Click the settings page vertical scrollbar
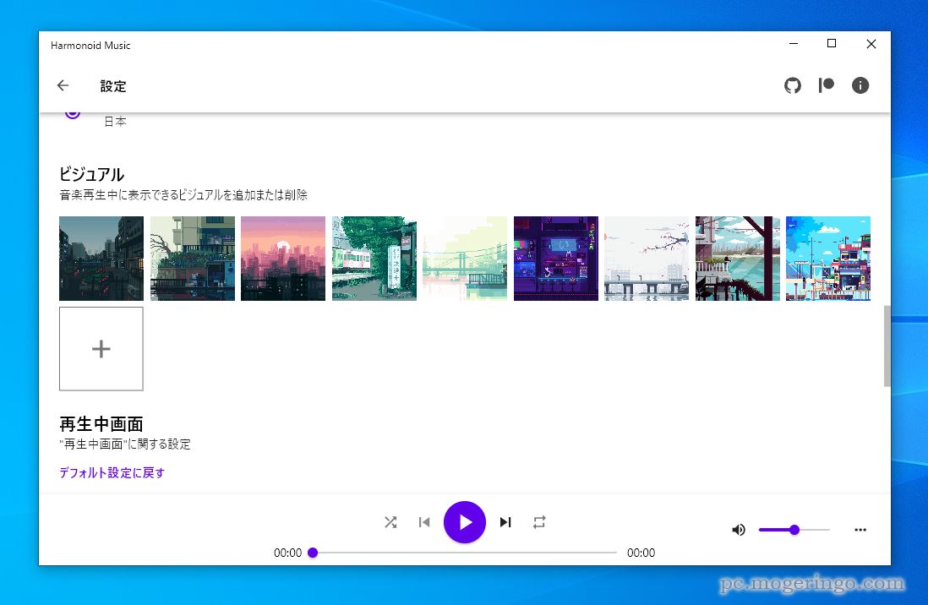928x605 pixels. pos(887,346)
